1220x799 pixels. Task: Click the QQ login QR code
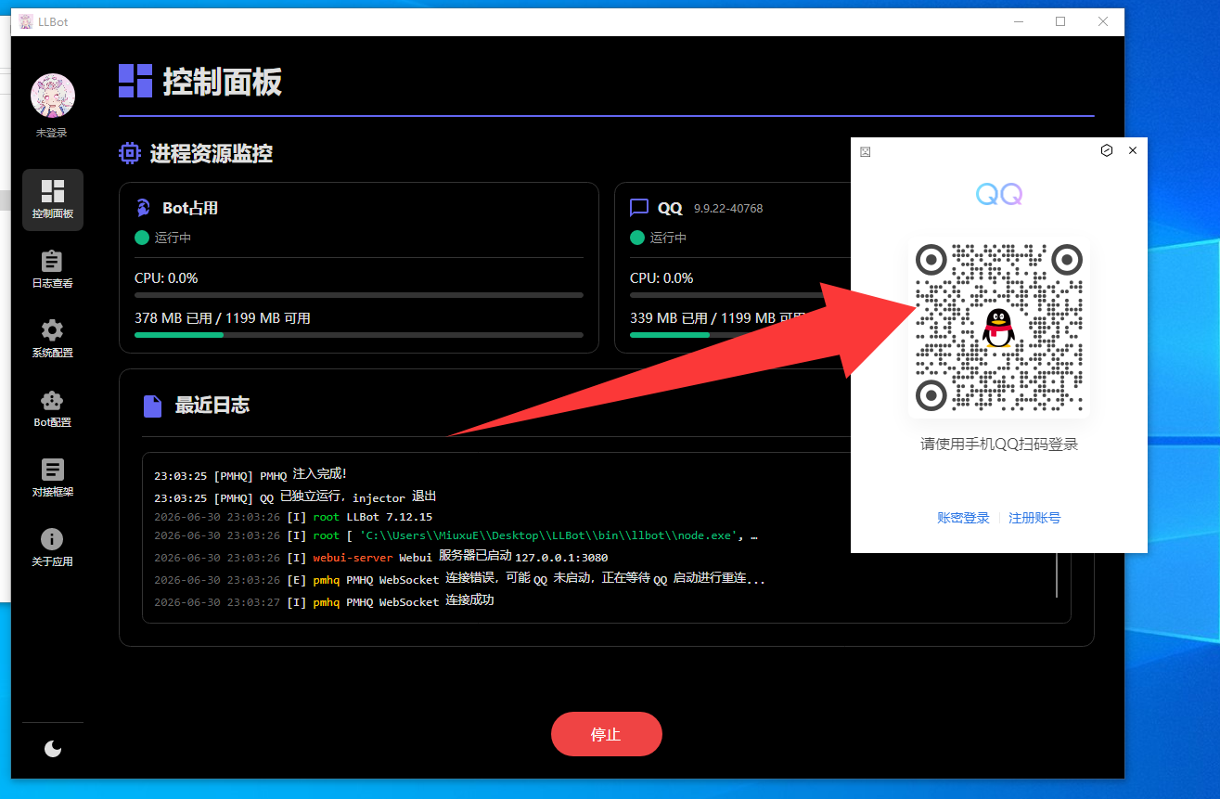[x=999, y=328]
